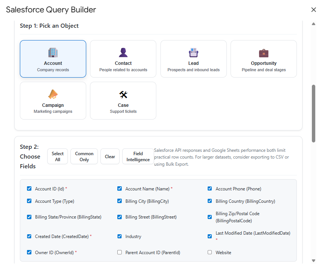The image size is (322, 268).
Task: Enable Parent Account ID field
Action: pyautogui.click(x=119, y=252)
